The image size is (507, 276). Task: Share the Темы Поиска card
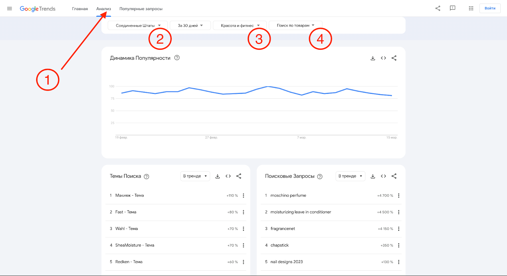[239, 176]
